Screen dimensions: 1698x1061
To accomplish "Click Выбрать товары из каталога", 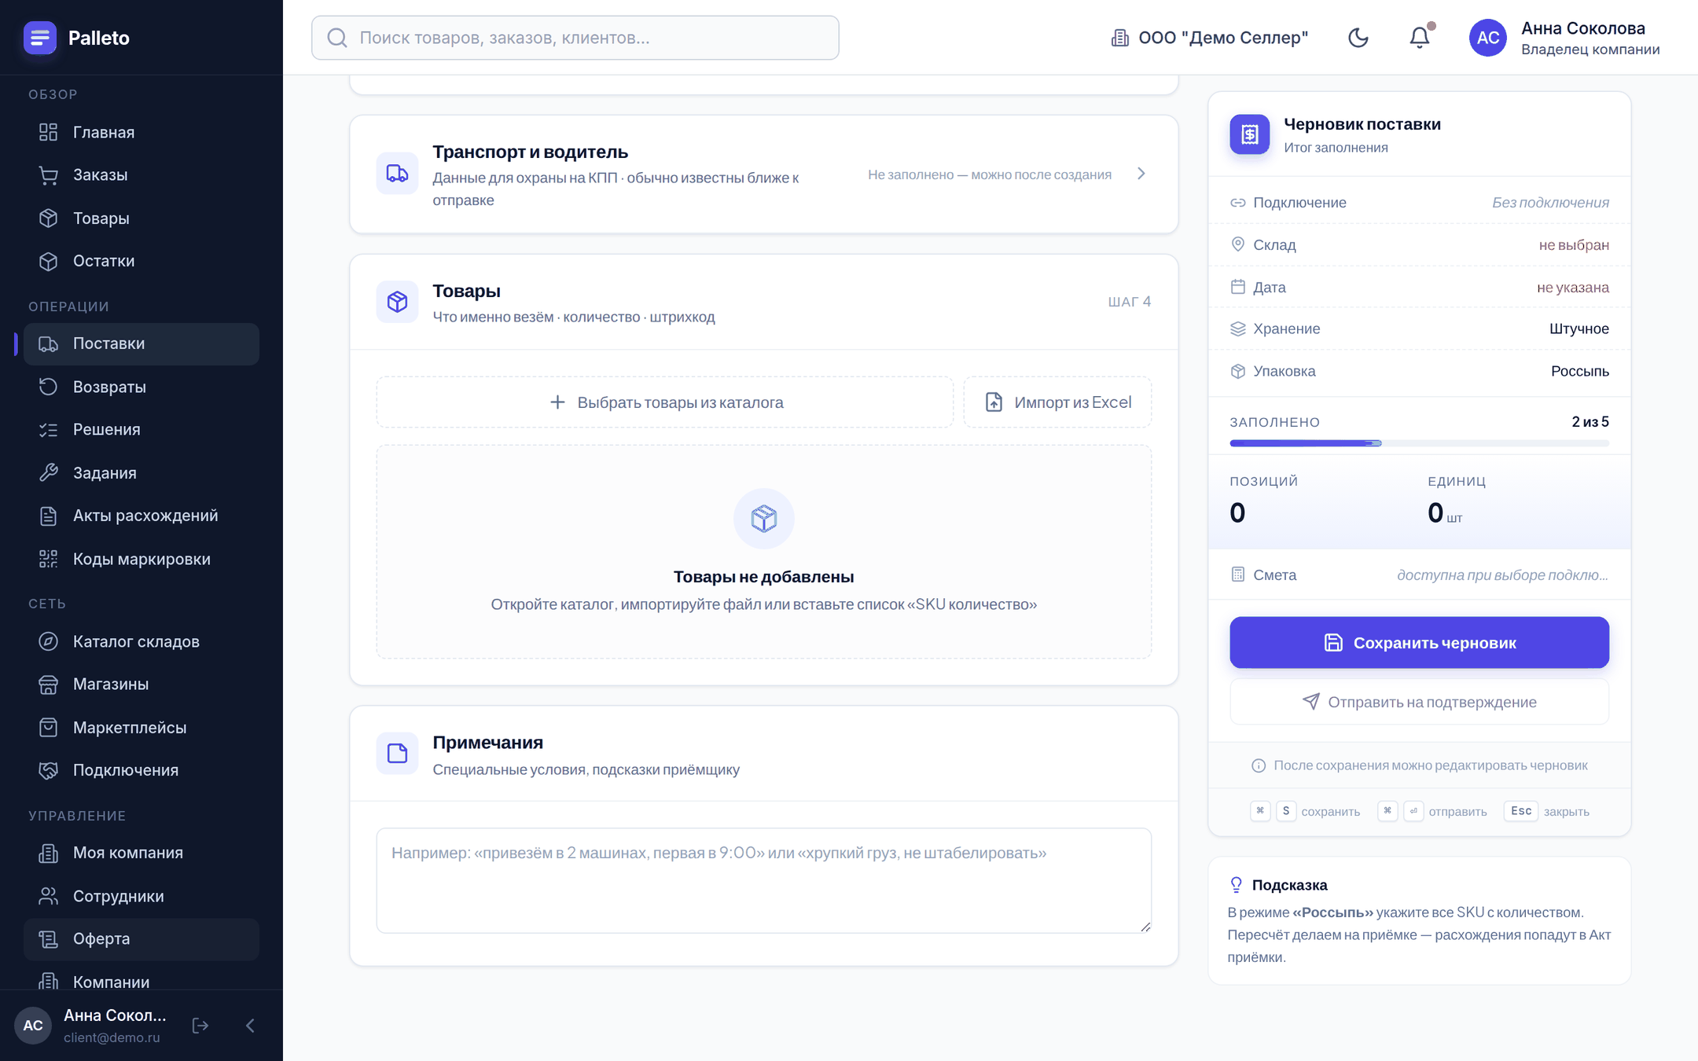I will point(665,402).
